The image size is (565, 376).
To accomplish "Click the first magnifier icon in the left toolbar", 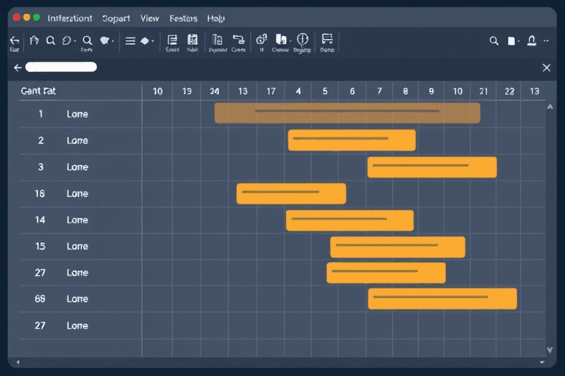I will 51,41.
